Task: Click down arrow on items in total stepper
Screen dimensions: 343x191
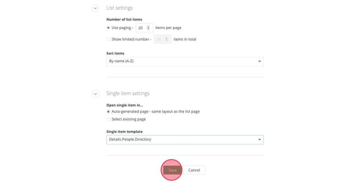Action: pyautogui.click(x=167, y=41)
